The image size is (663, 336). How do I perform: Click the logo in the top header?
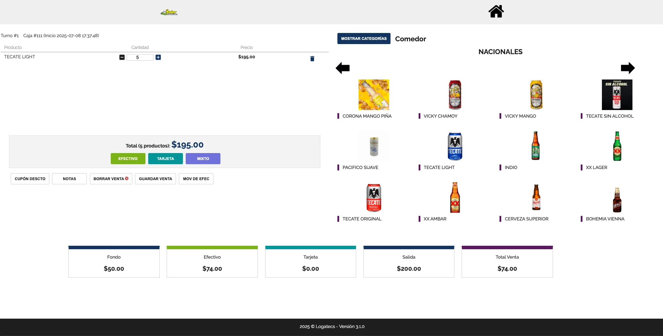point(169,12)
